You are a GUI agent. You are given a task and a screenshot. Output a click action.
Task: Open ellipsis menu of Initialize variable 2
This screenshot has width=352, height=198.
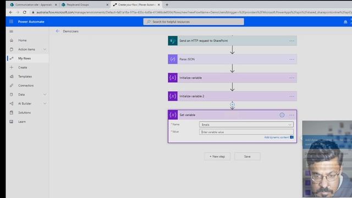[x=291, y=96]
